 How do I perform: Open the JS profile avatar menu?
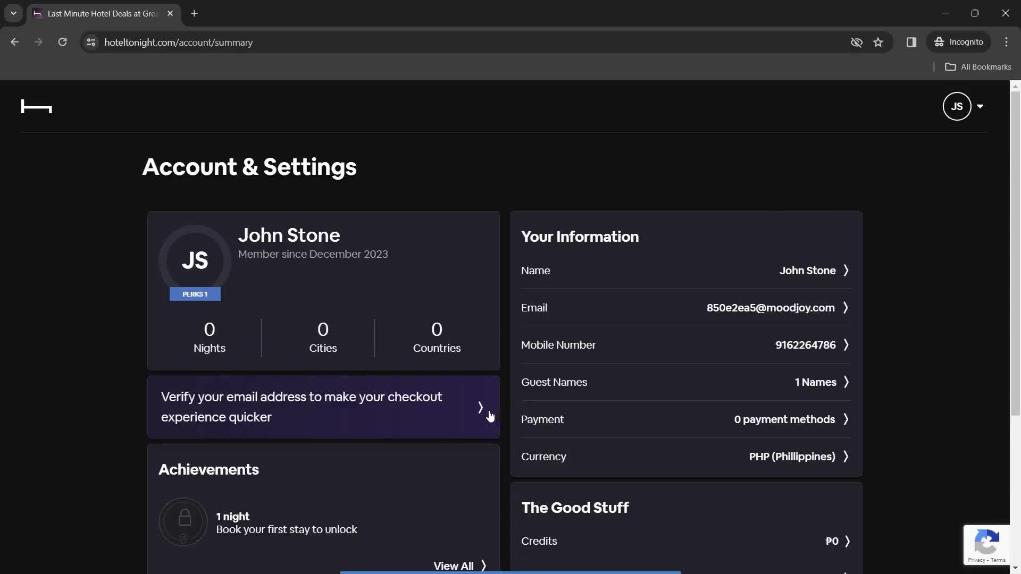click(x=957, y=106)
